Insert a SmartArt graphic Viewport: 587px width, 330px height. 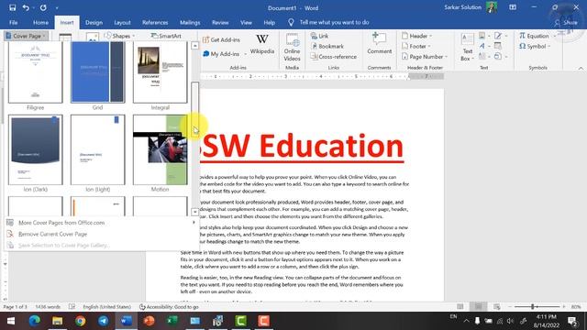pos(166,36)
